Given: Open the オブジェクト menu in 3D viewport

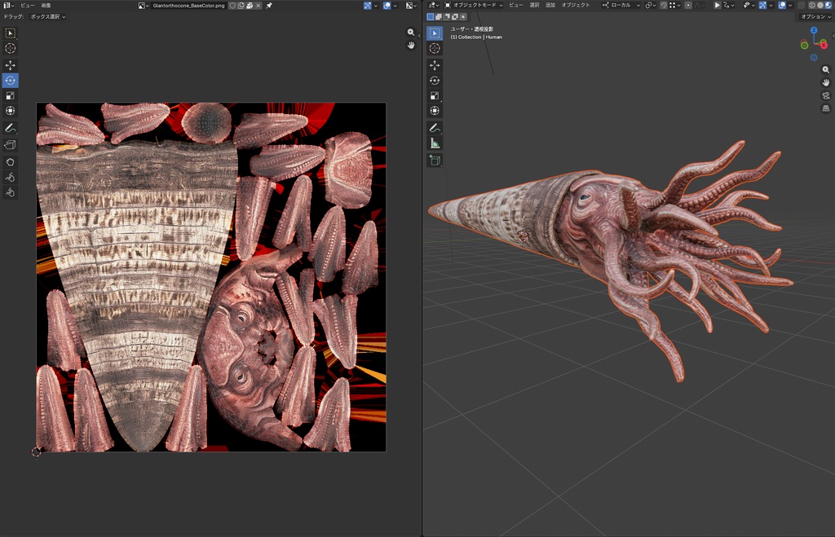Looking at the screenshot, I should (576, 6).
